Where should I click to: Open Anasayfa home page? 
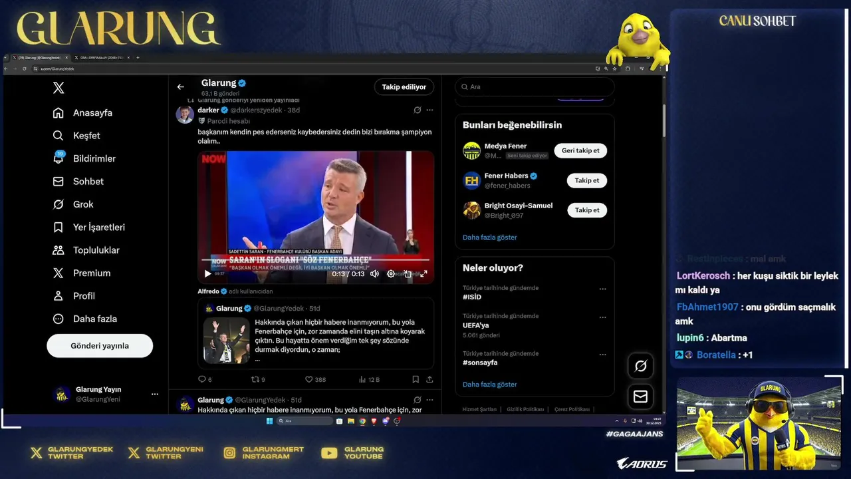tap(83, 112)
